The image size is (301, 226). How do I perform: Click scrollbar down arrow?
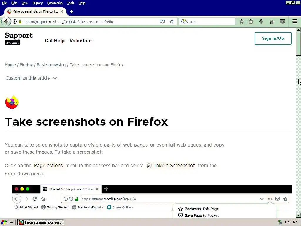click(x=299, y=215)
